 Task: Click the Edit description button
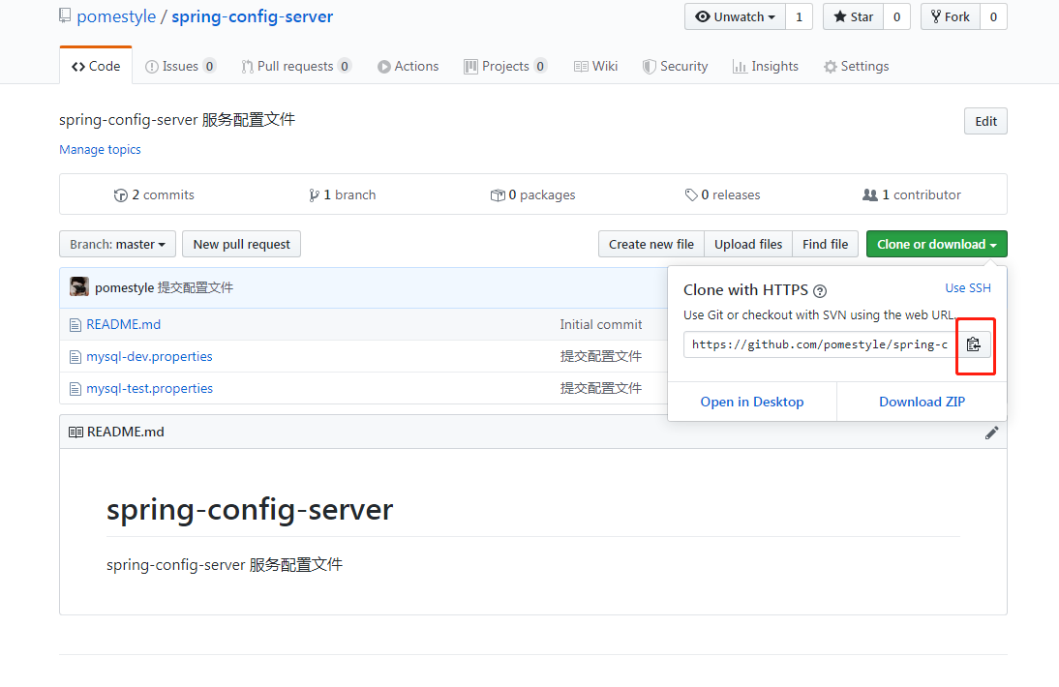tap(985, 122)
